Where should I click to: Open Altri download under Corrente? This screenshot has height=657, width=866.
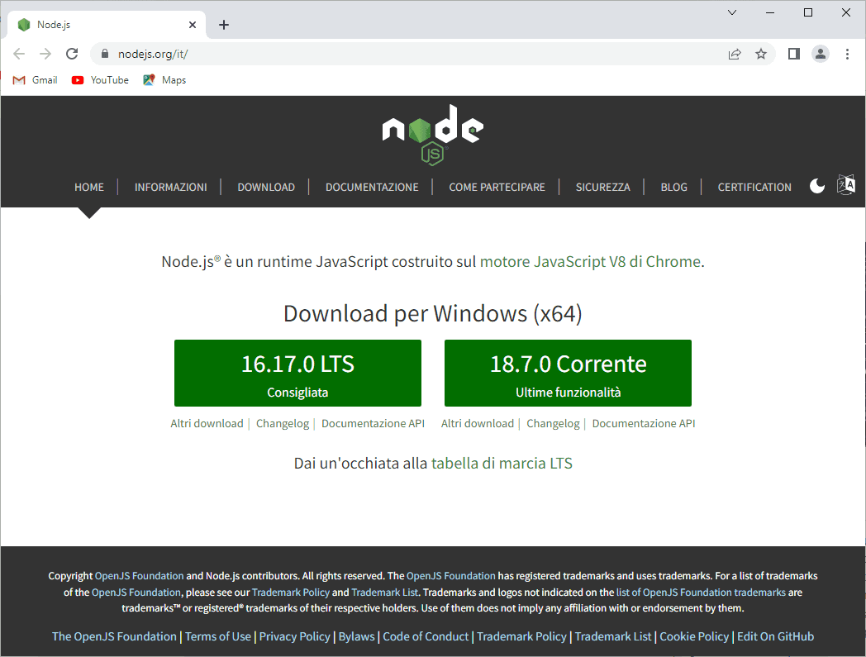pos(477,423)
